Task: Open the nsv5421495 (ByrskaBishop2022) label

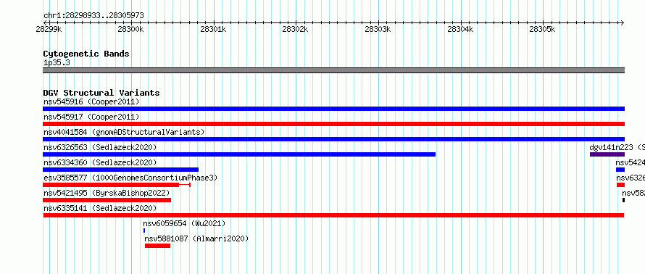Action: [107, 193]
